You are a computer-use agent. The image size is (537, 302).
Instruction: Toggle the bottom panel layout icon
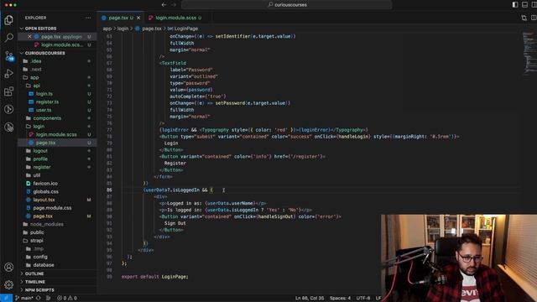[524, 4]
